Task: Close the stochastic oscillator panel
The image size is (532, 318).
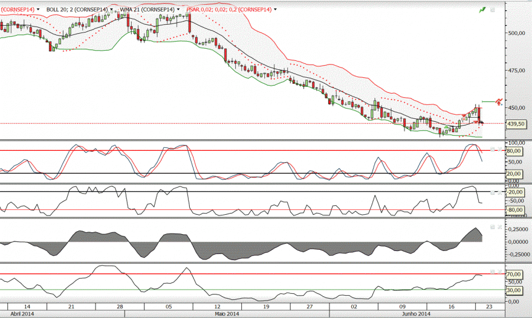Action: coord(500,150)
